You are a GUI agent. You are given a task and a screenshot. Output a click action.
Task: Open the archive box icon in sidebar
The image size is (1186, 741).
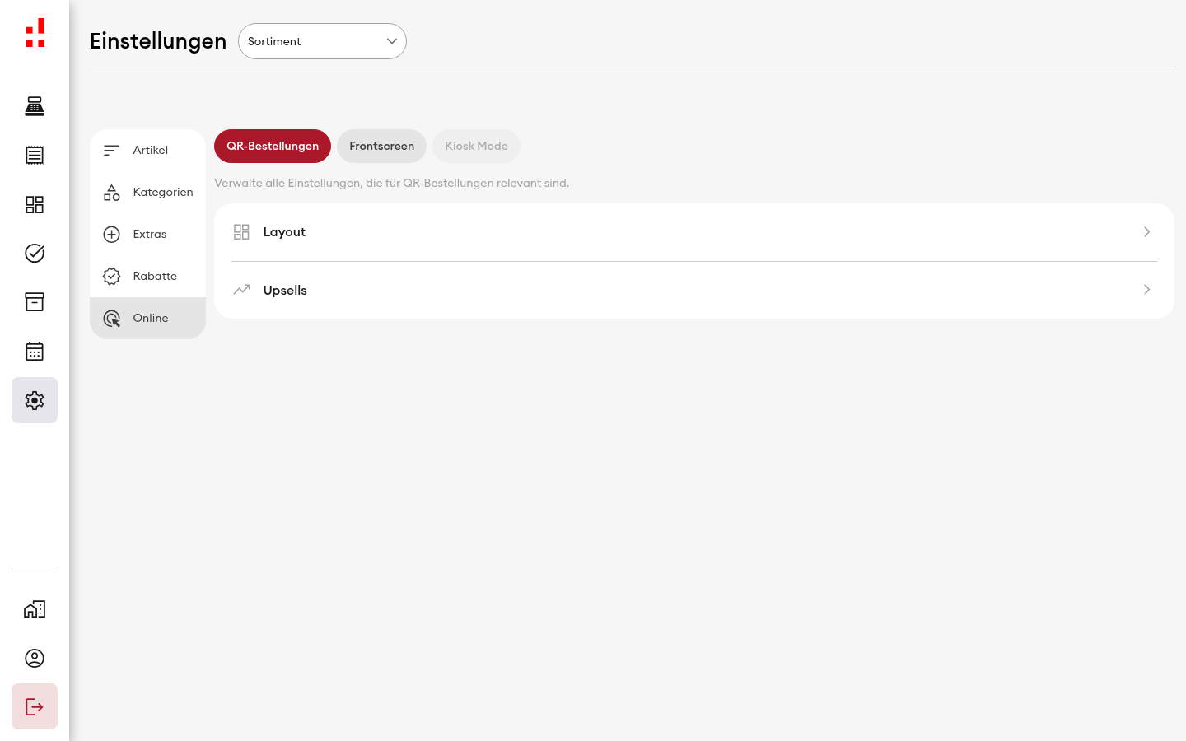[x=35, y=302]
